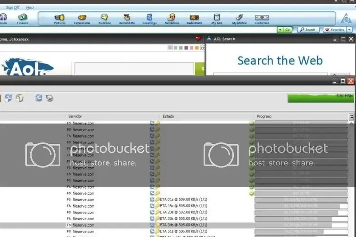Click the progress bar of ETA 16s row
This screenshot has width=356, height=237.
click(x=301, y=206)
